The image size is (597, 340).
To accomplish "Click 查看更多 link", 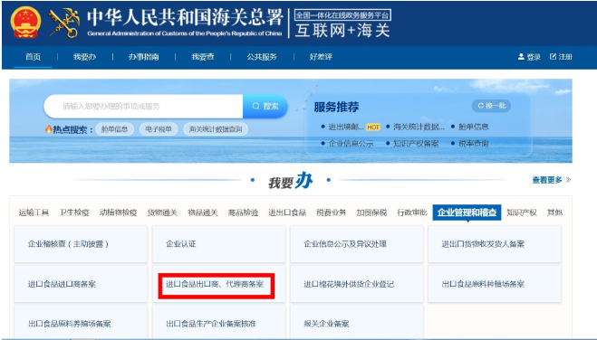I will (x=552, y=180).
